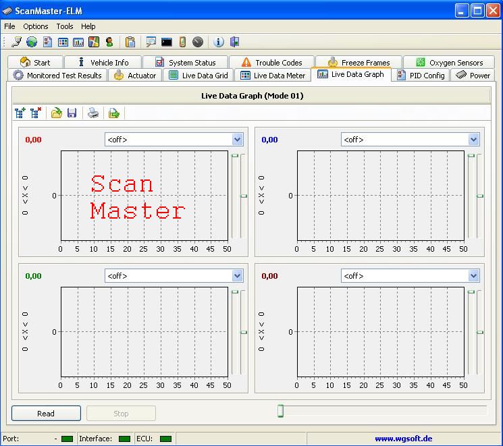Click top-right graph's outer vertical slider handle

480,196
